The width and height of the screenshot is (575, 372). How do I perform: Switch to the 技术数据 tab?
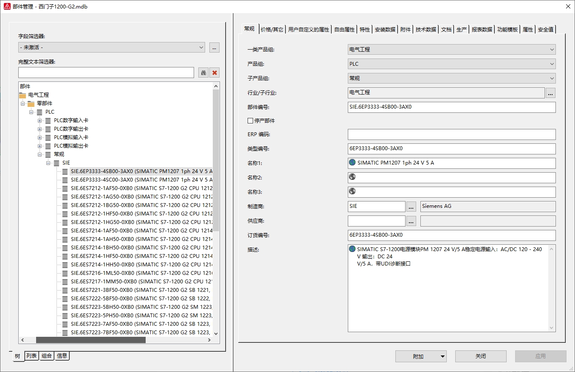pyautogui.click(x=426, y=30)
